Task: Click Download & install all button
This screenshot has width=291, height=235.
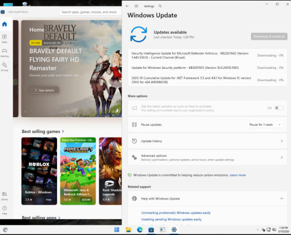Action: tap(269, 36)
